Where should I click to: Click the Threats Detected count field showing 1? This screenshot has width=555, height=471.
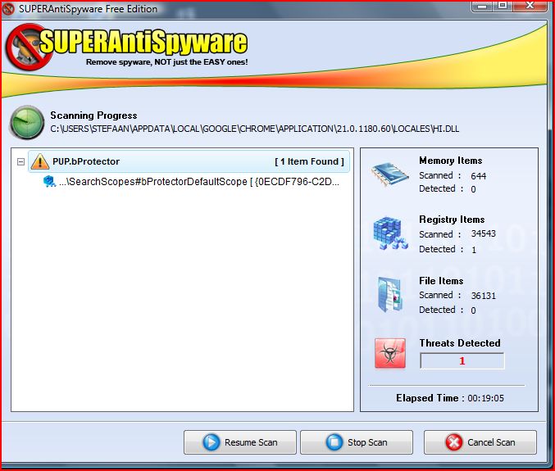462,360
